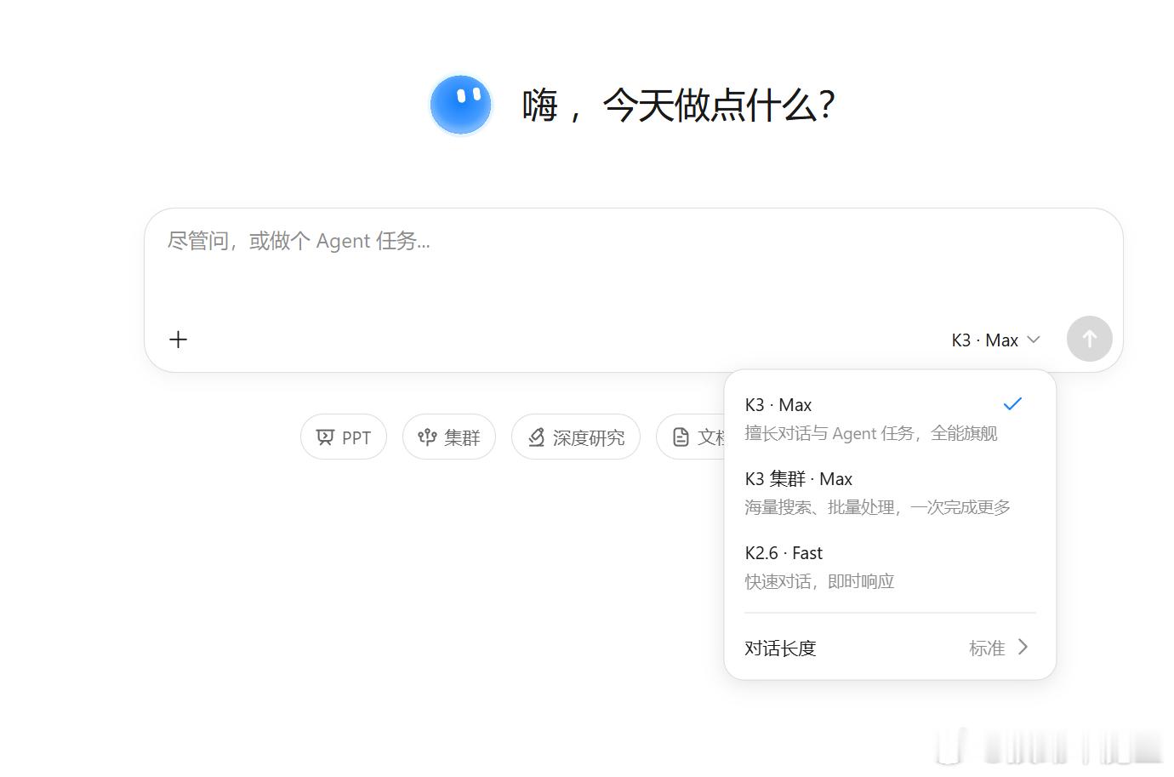Click the plus attachment icon
The width and height of the screenshot is (1174, 777).
pyautogui.click(x=178, y=340)
